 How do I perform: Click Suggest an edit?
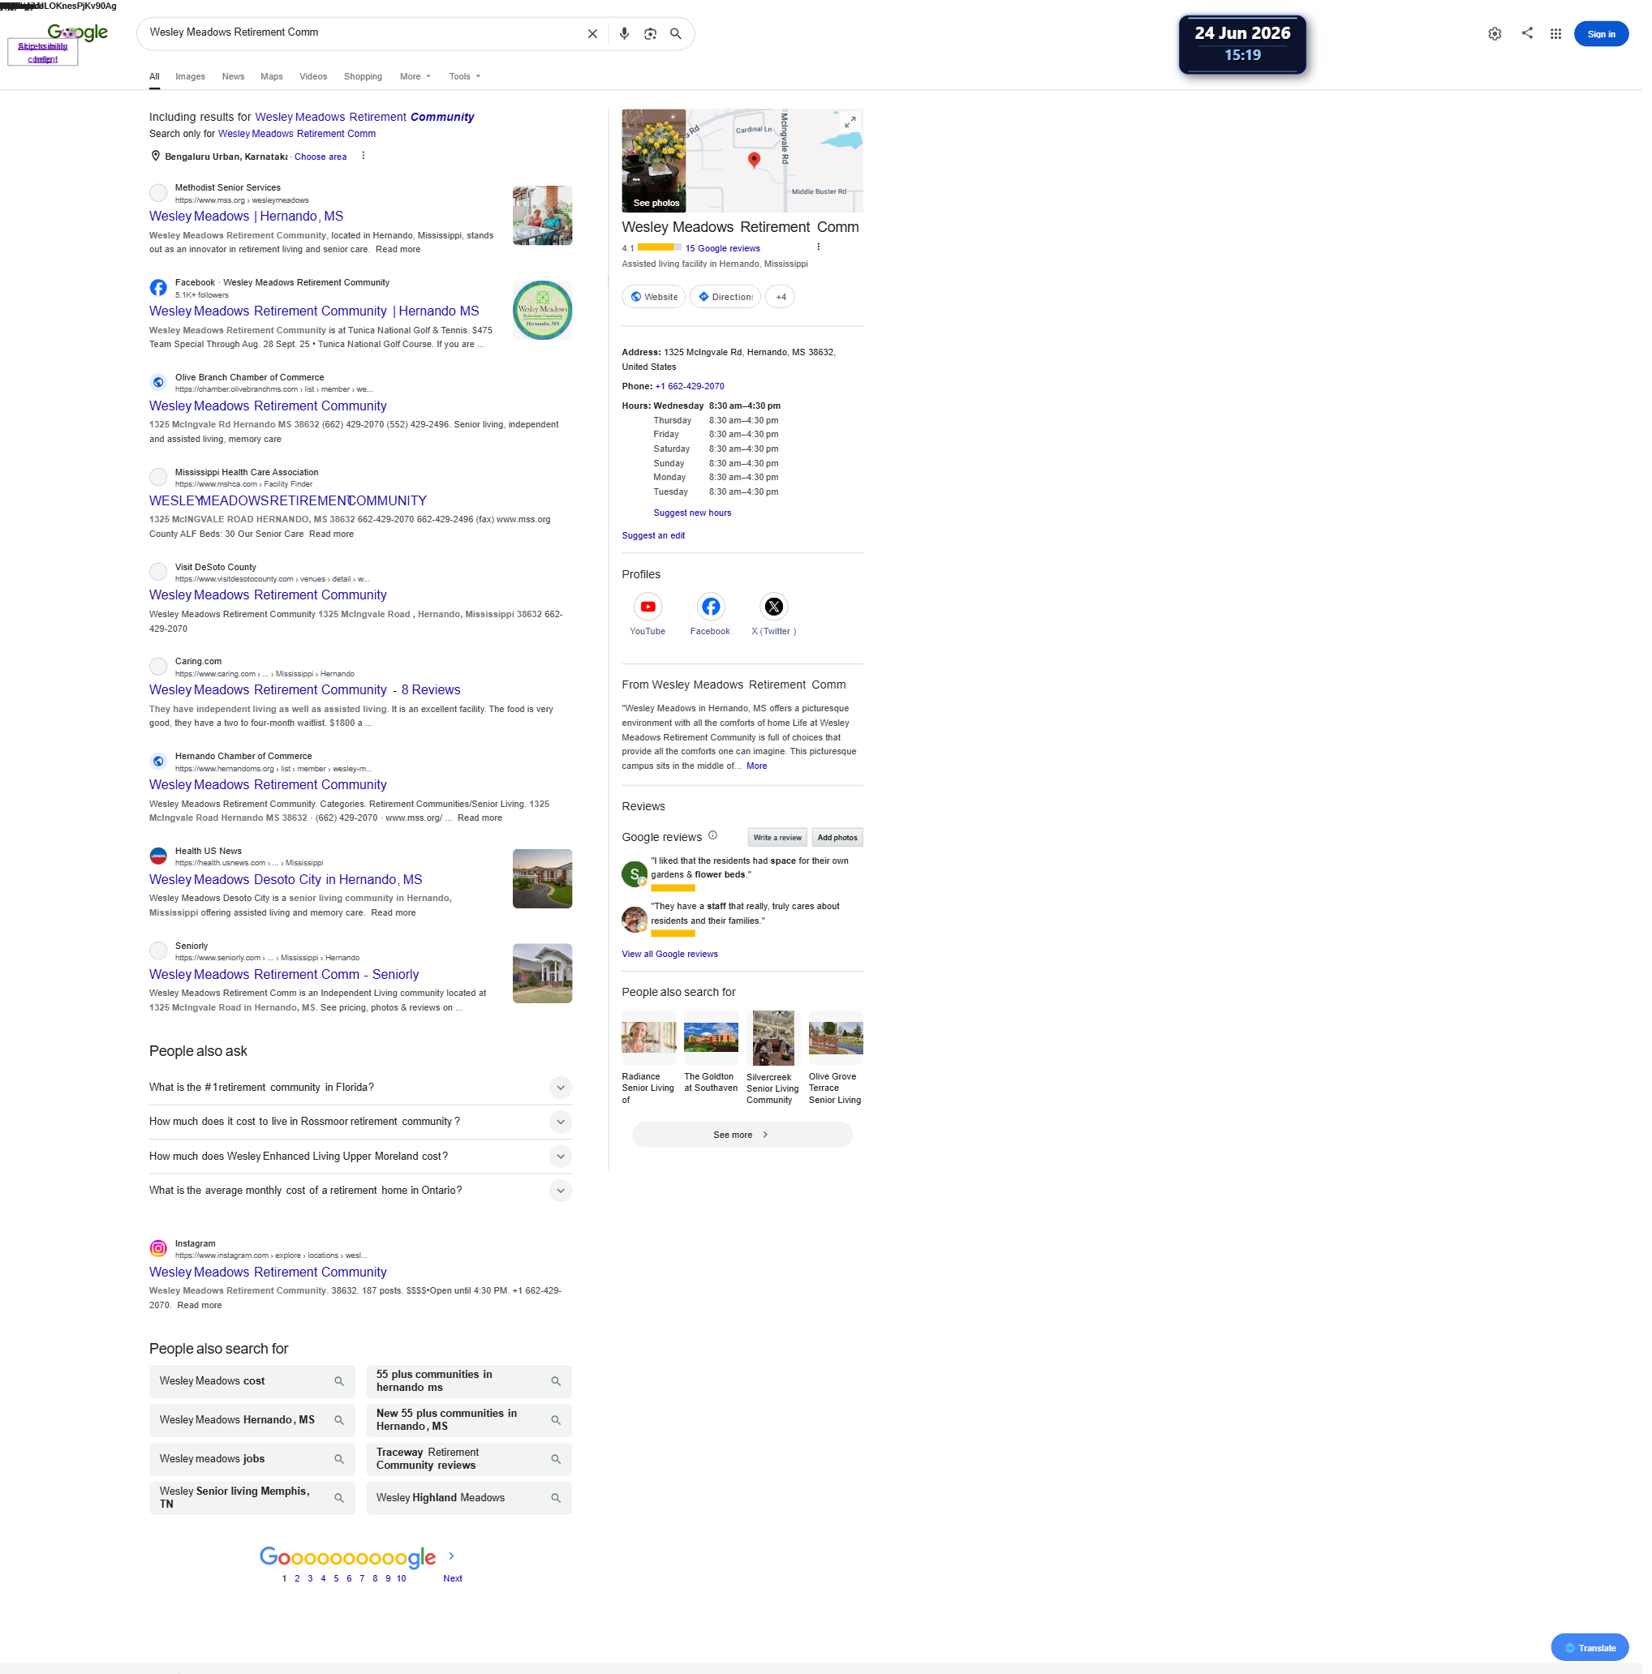tap(652, 535)
